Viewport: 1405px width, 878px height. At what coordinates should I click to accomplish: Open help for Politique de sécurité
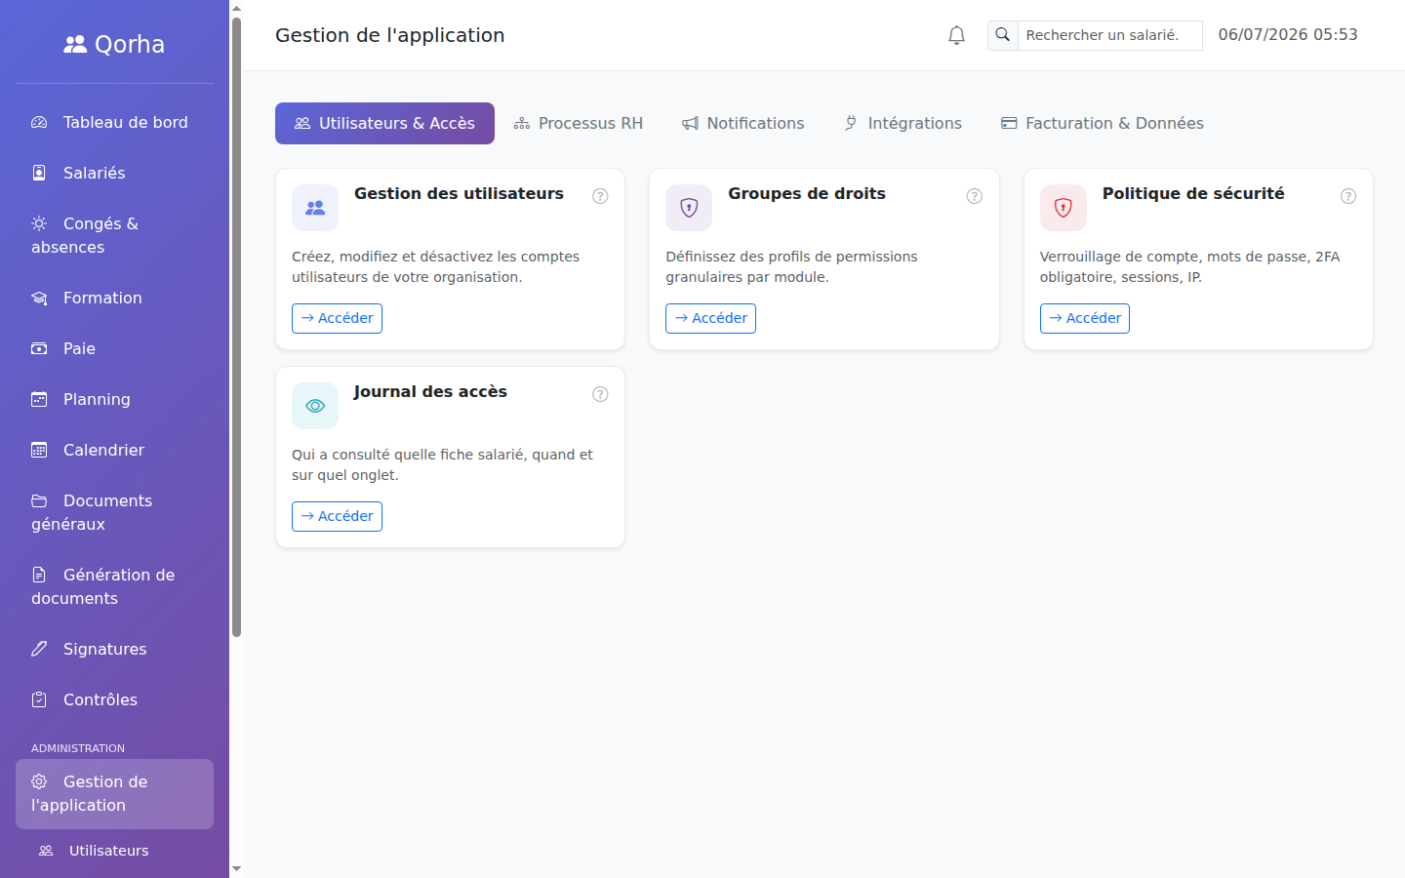tap(1348, 196)
